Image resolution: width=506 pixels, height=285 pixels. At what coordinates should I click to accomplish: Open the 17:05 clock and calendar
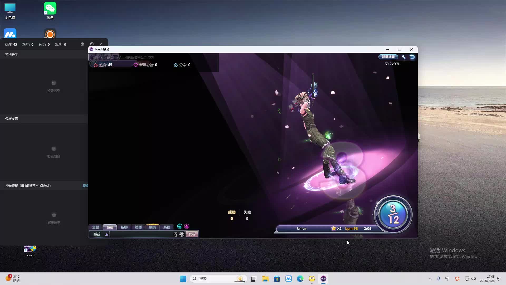pyautogui.click(x=487, y=279)
